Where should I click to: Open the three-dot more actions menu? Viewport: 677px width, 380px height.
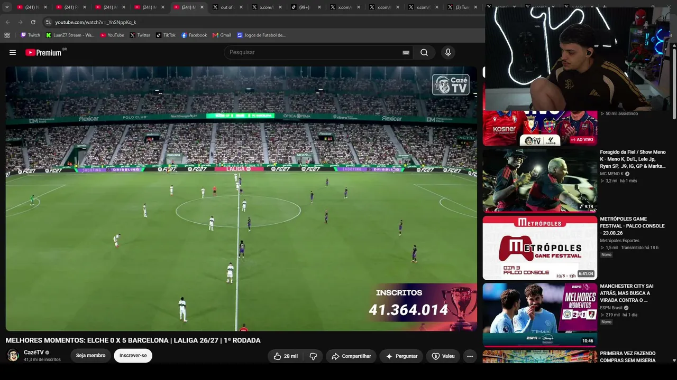[x=470, y=356]
